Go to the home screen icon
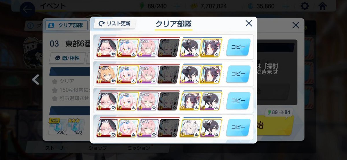Image resolution: width=347 pixels, height=160 pixels. [322, 6]
